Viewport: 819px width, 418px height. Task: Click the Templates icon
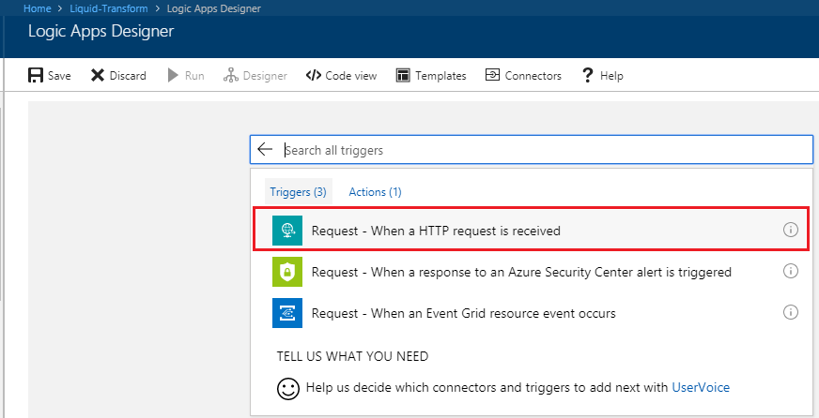403,76
